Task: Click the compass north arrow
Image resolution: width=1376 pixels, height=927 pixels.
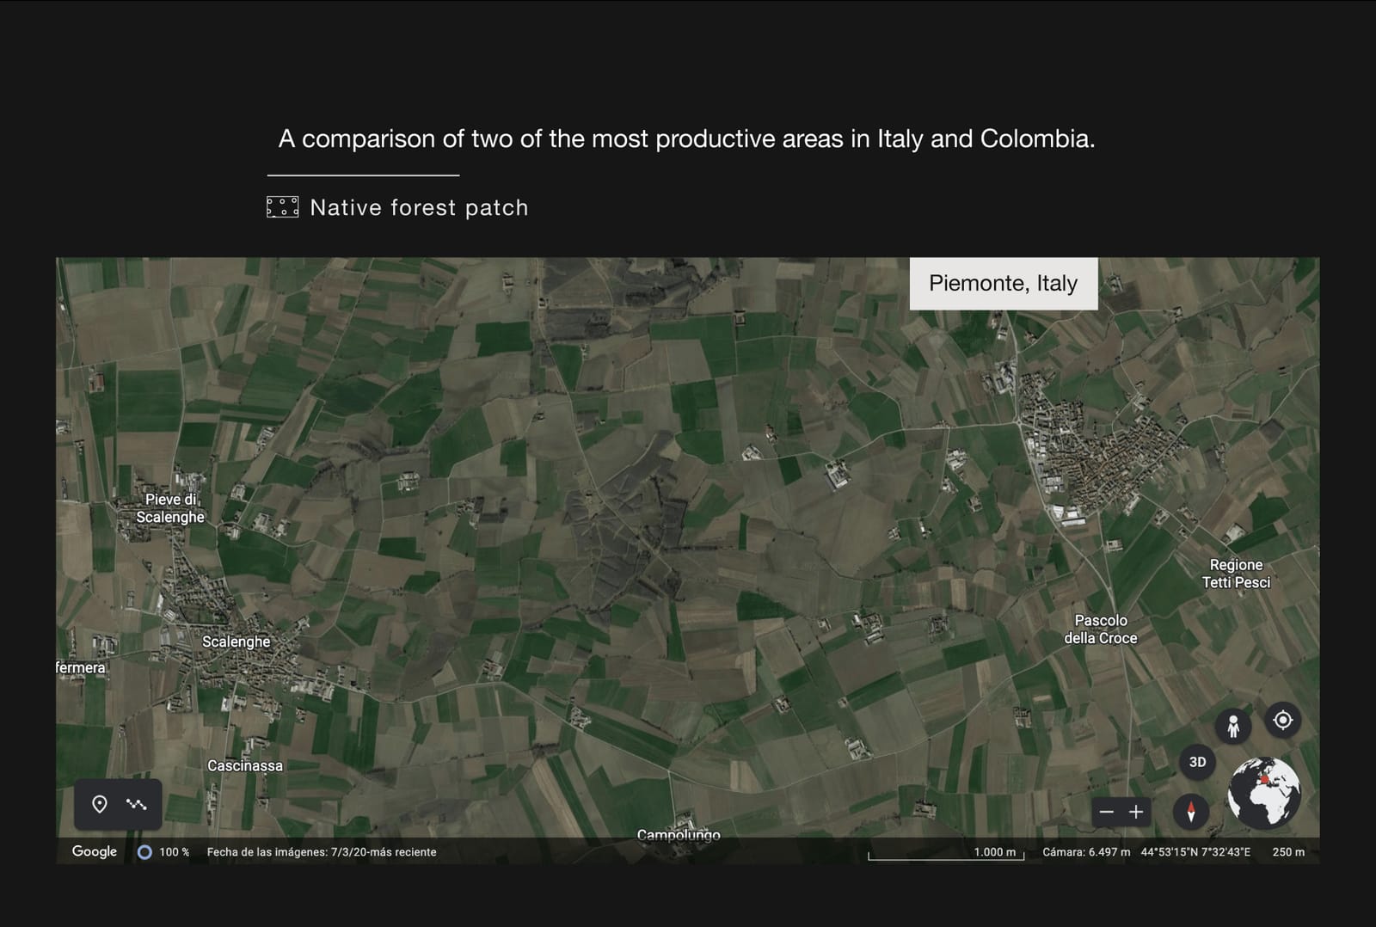Action: point(1191,811)
